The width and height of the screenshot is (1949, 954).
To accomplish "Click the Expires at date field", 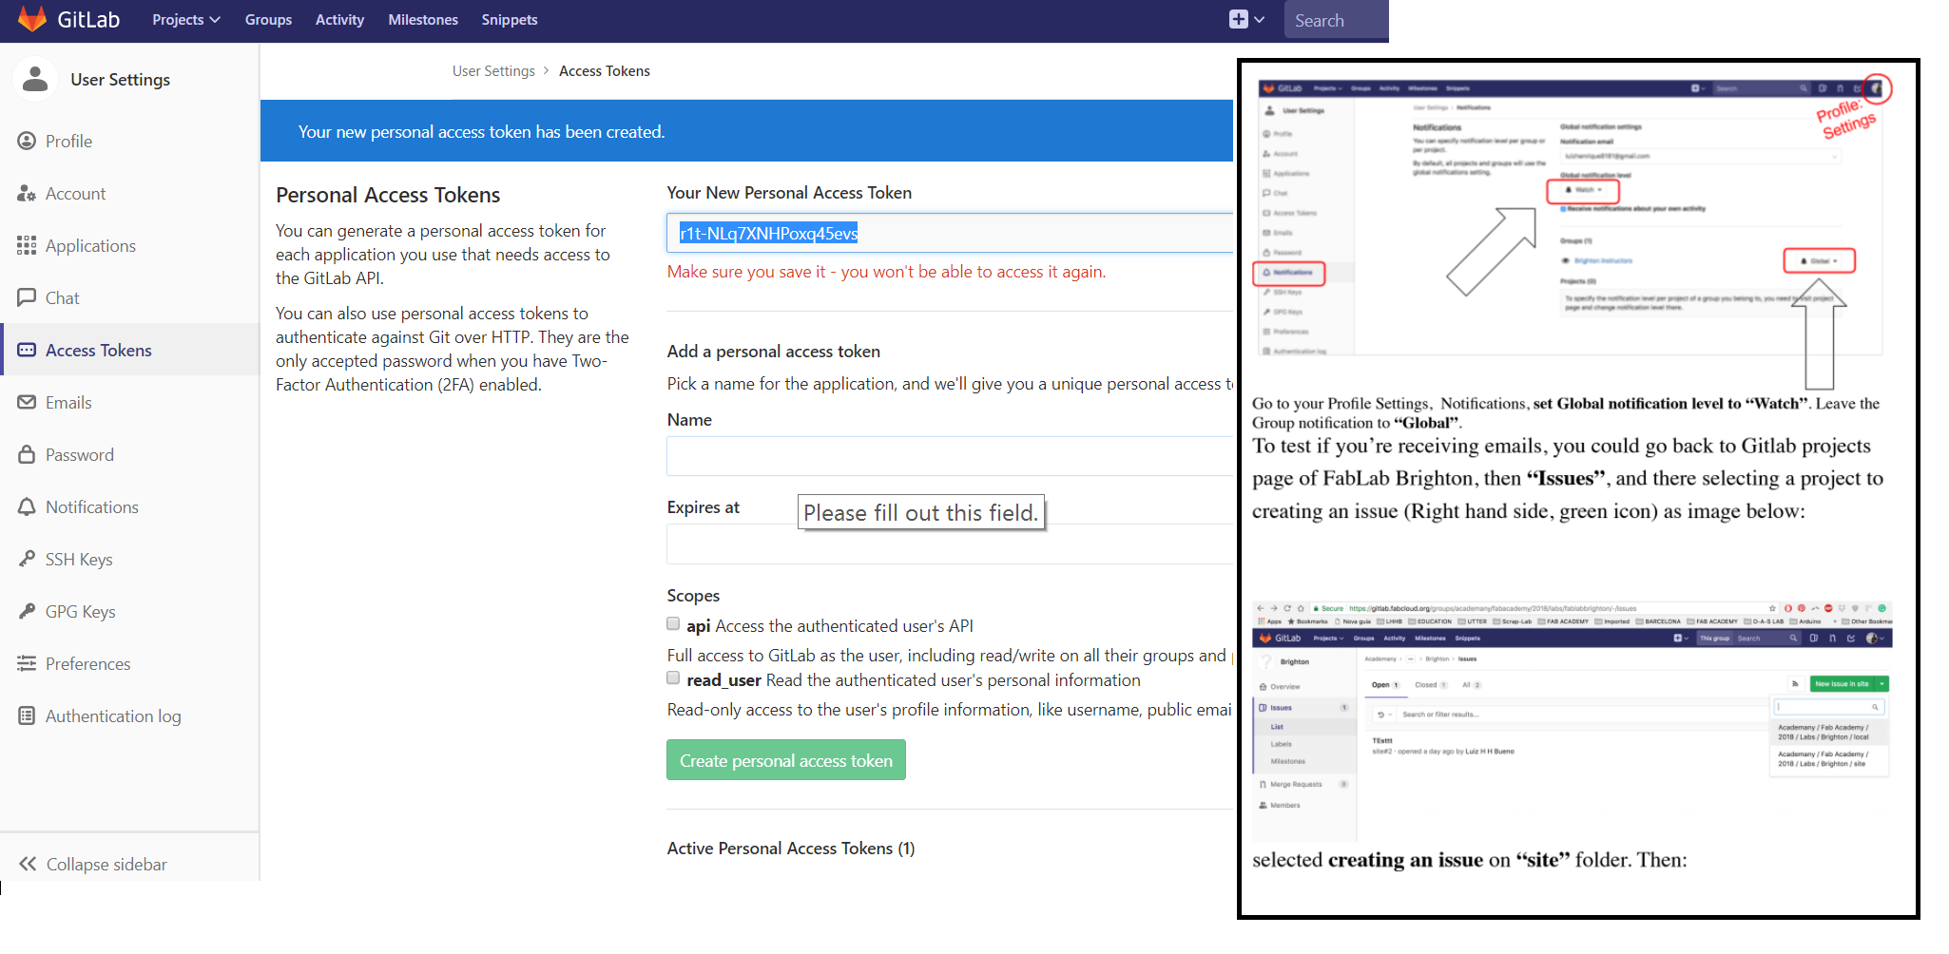I will click(x=950, y=544).
